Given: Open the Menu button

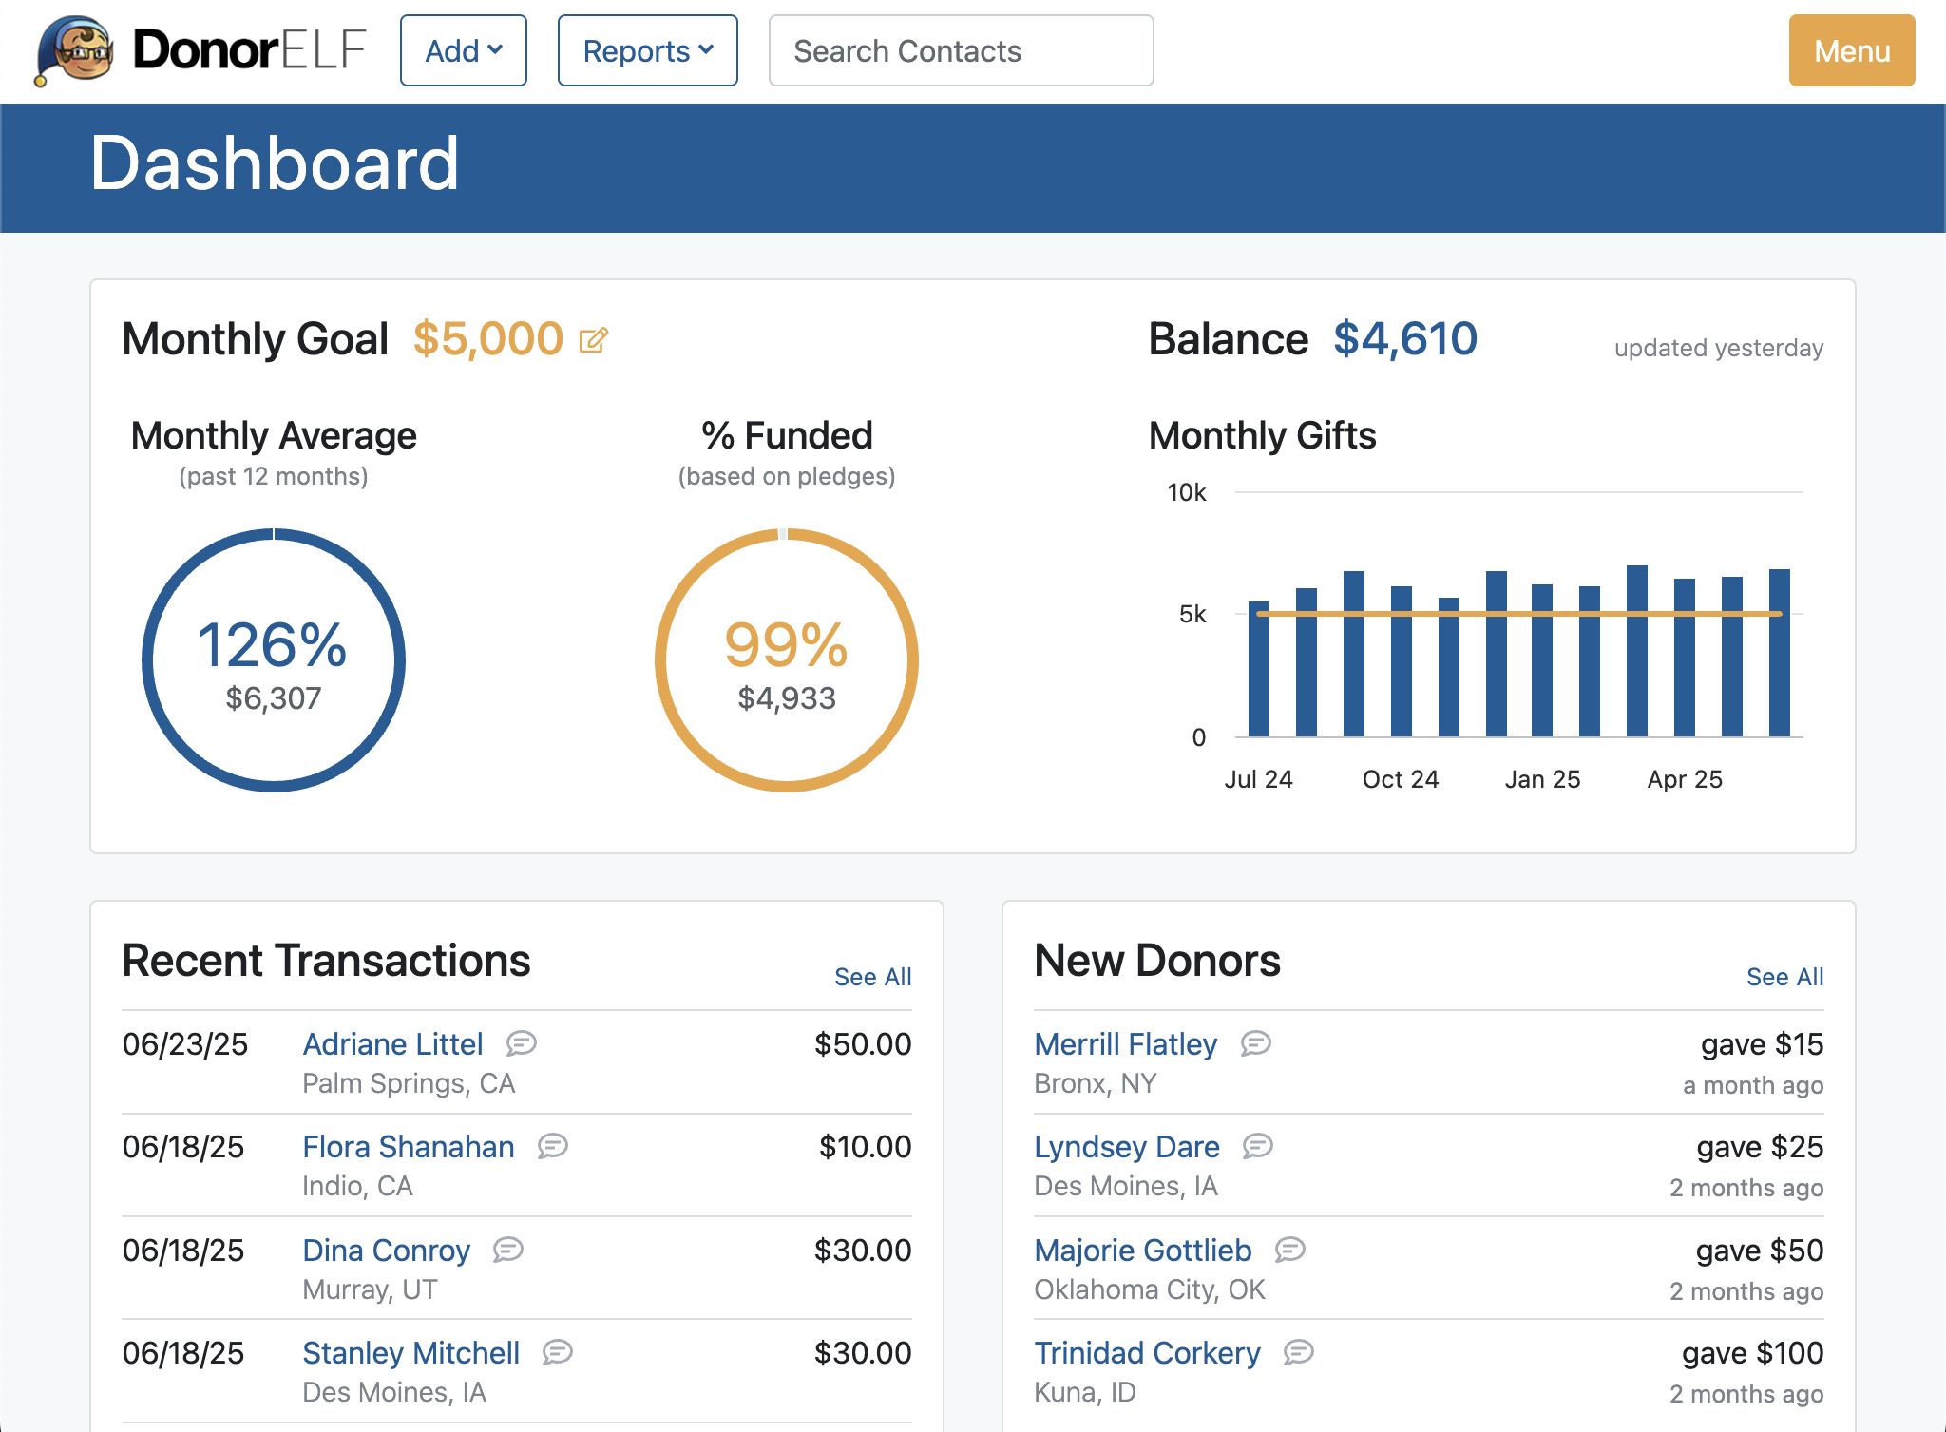Looking at the screenshot, I should coord(1850,50).
